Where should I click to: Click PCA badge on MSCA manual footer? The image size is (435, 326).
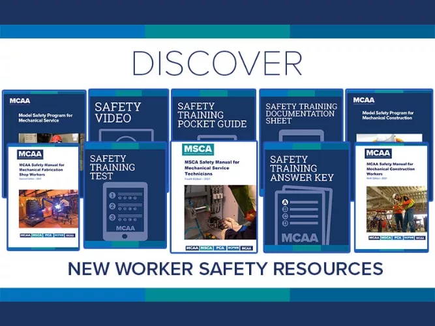click(220, 248)
